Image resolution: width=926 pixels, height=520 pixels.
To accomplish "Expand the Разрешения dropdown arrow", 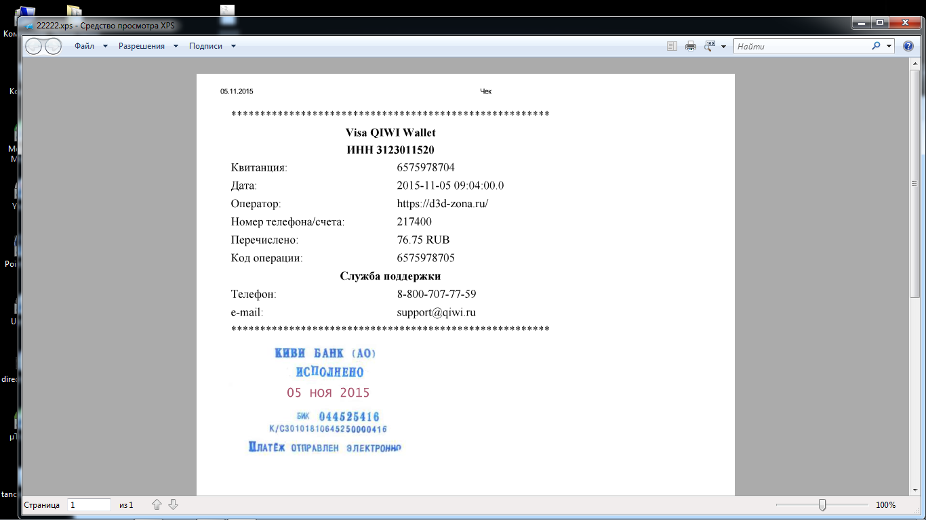I will pos(176,46).
